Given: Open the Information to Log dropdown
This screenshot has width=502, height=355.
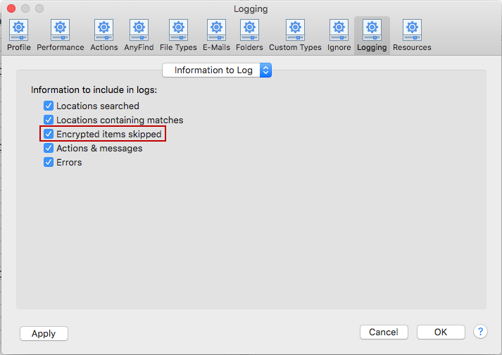Looking at the screenshot, I should click(x=217, y=70).
